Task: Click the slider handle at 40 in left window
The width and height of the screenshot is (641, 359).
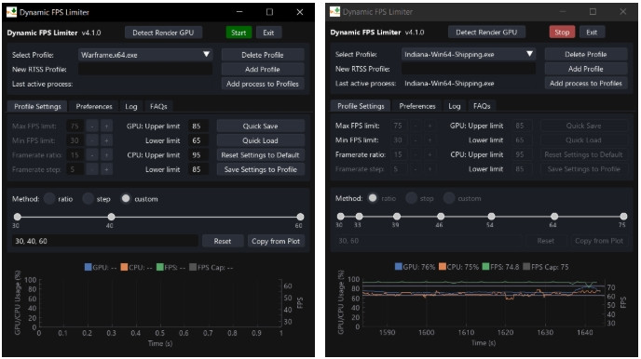Action: tap(111, 217)
